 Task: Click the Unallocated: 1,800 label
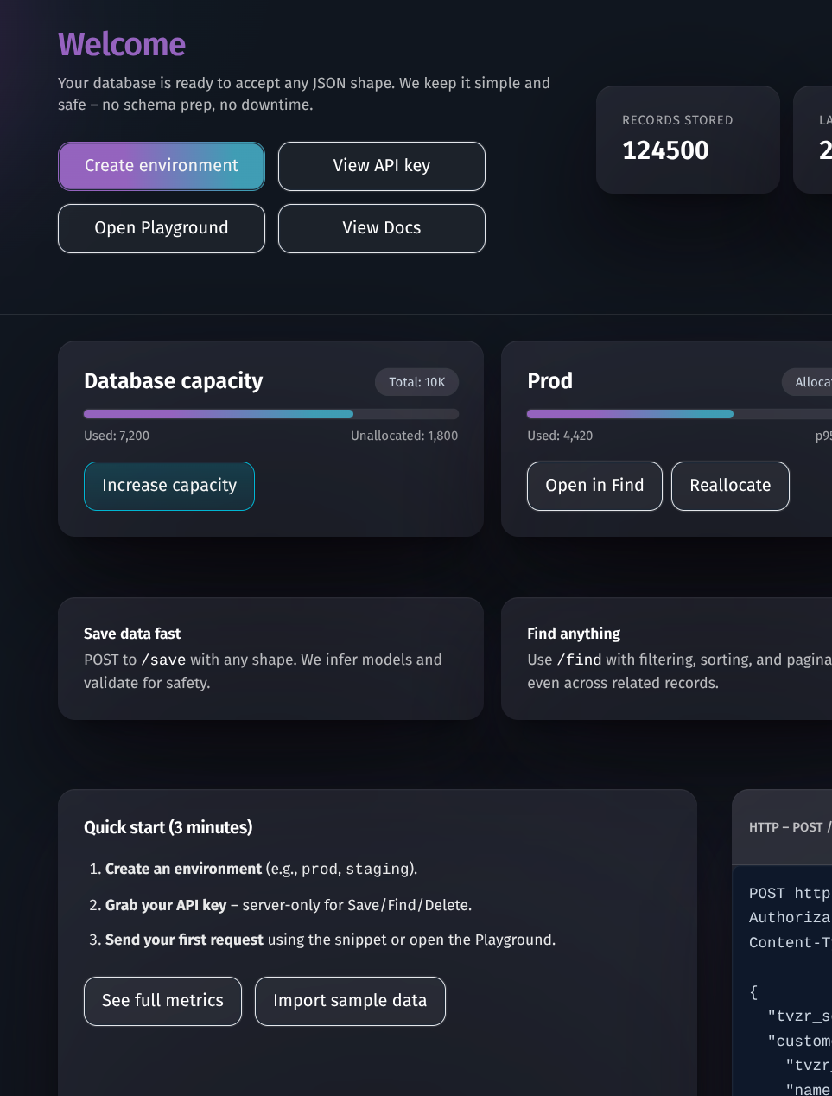click(404, 436)
